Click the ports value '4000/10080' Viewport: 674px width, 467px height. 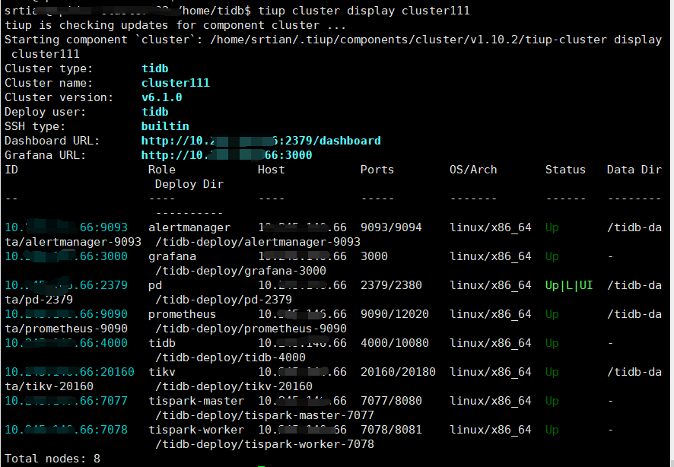pyautogui.click(x=395, y=343)
